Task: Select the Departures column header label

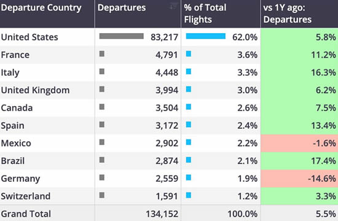Action: click(x=122, y=8)
